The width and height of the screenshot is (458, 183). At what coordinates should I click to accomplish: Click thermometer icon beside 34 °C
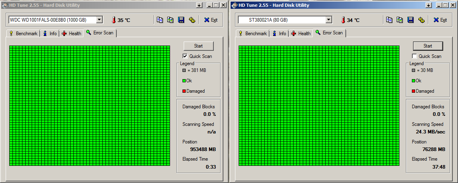pyautogui.click(x=343, y=20)
